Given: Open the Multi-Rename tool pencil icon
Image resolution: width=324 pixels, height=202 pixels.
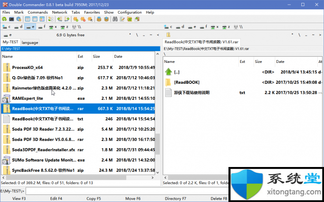Looking at the screenshot, I should click(x=123, y=19).
